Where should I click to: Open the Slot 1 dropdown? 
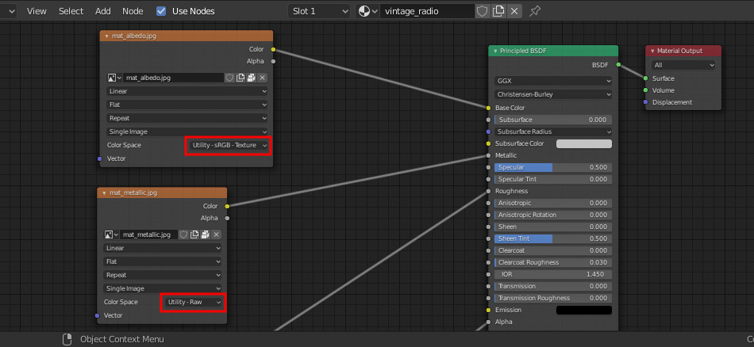pyautogui.click(x=319, y=11)
